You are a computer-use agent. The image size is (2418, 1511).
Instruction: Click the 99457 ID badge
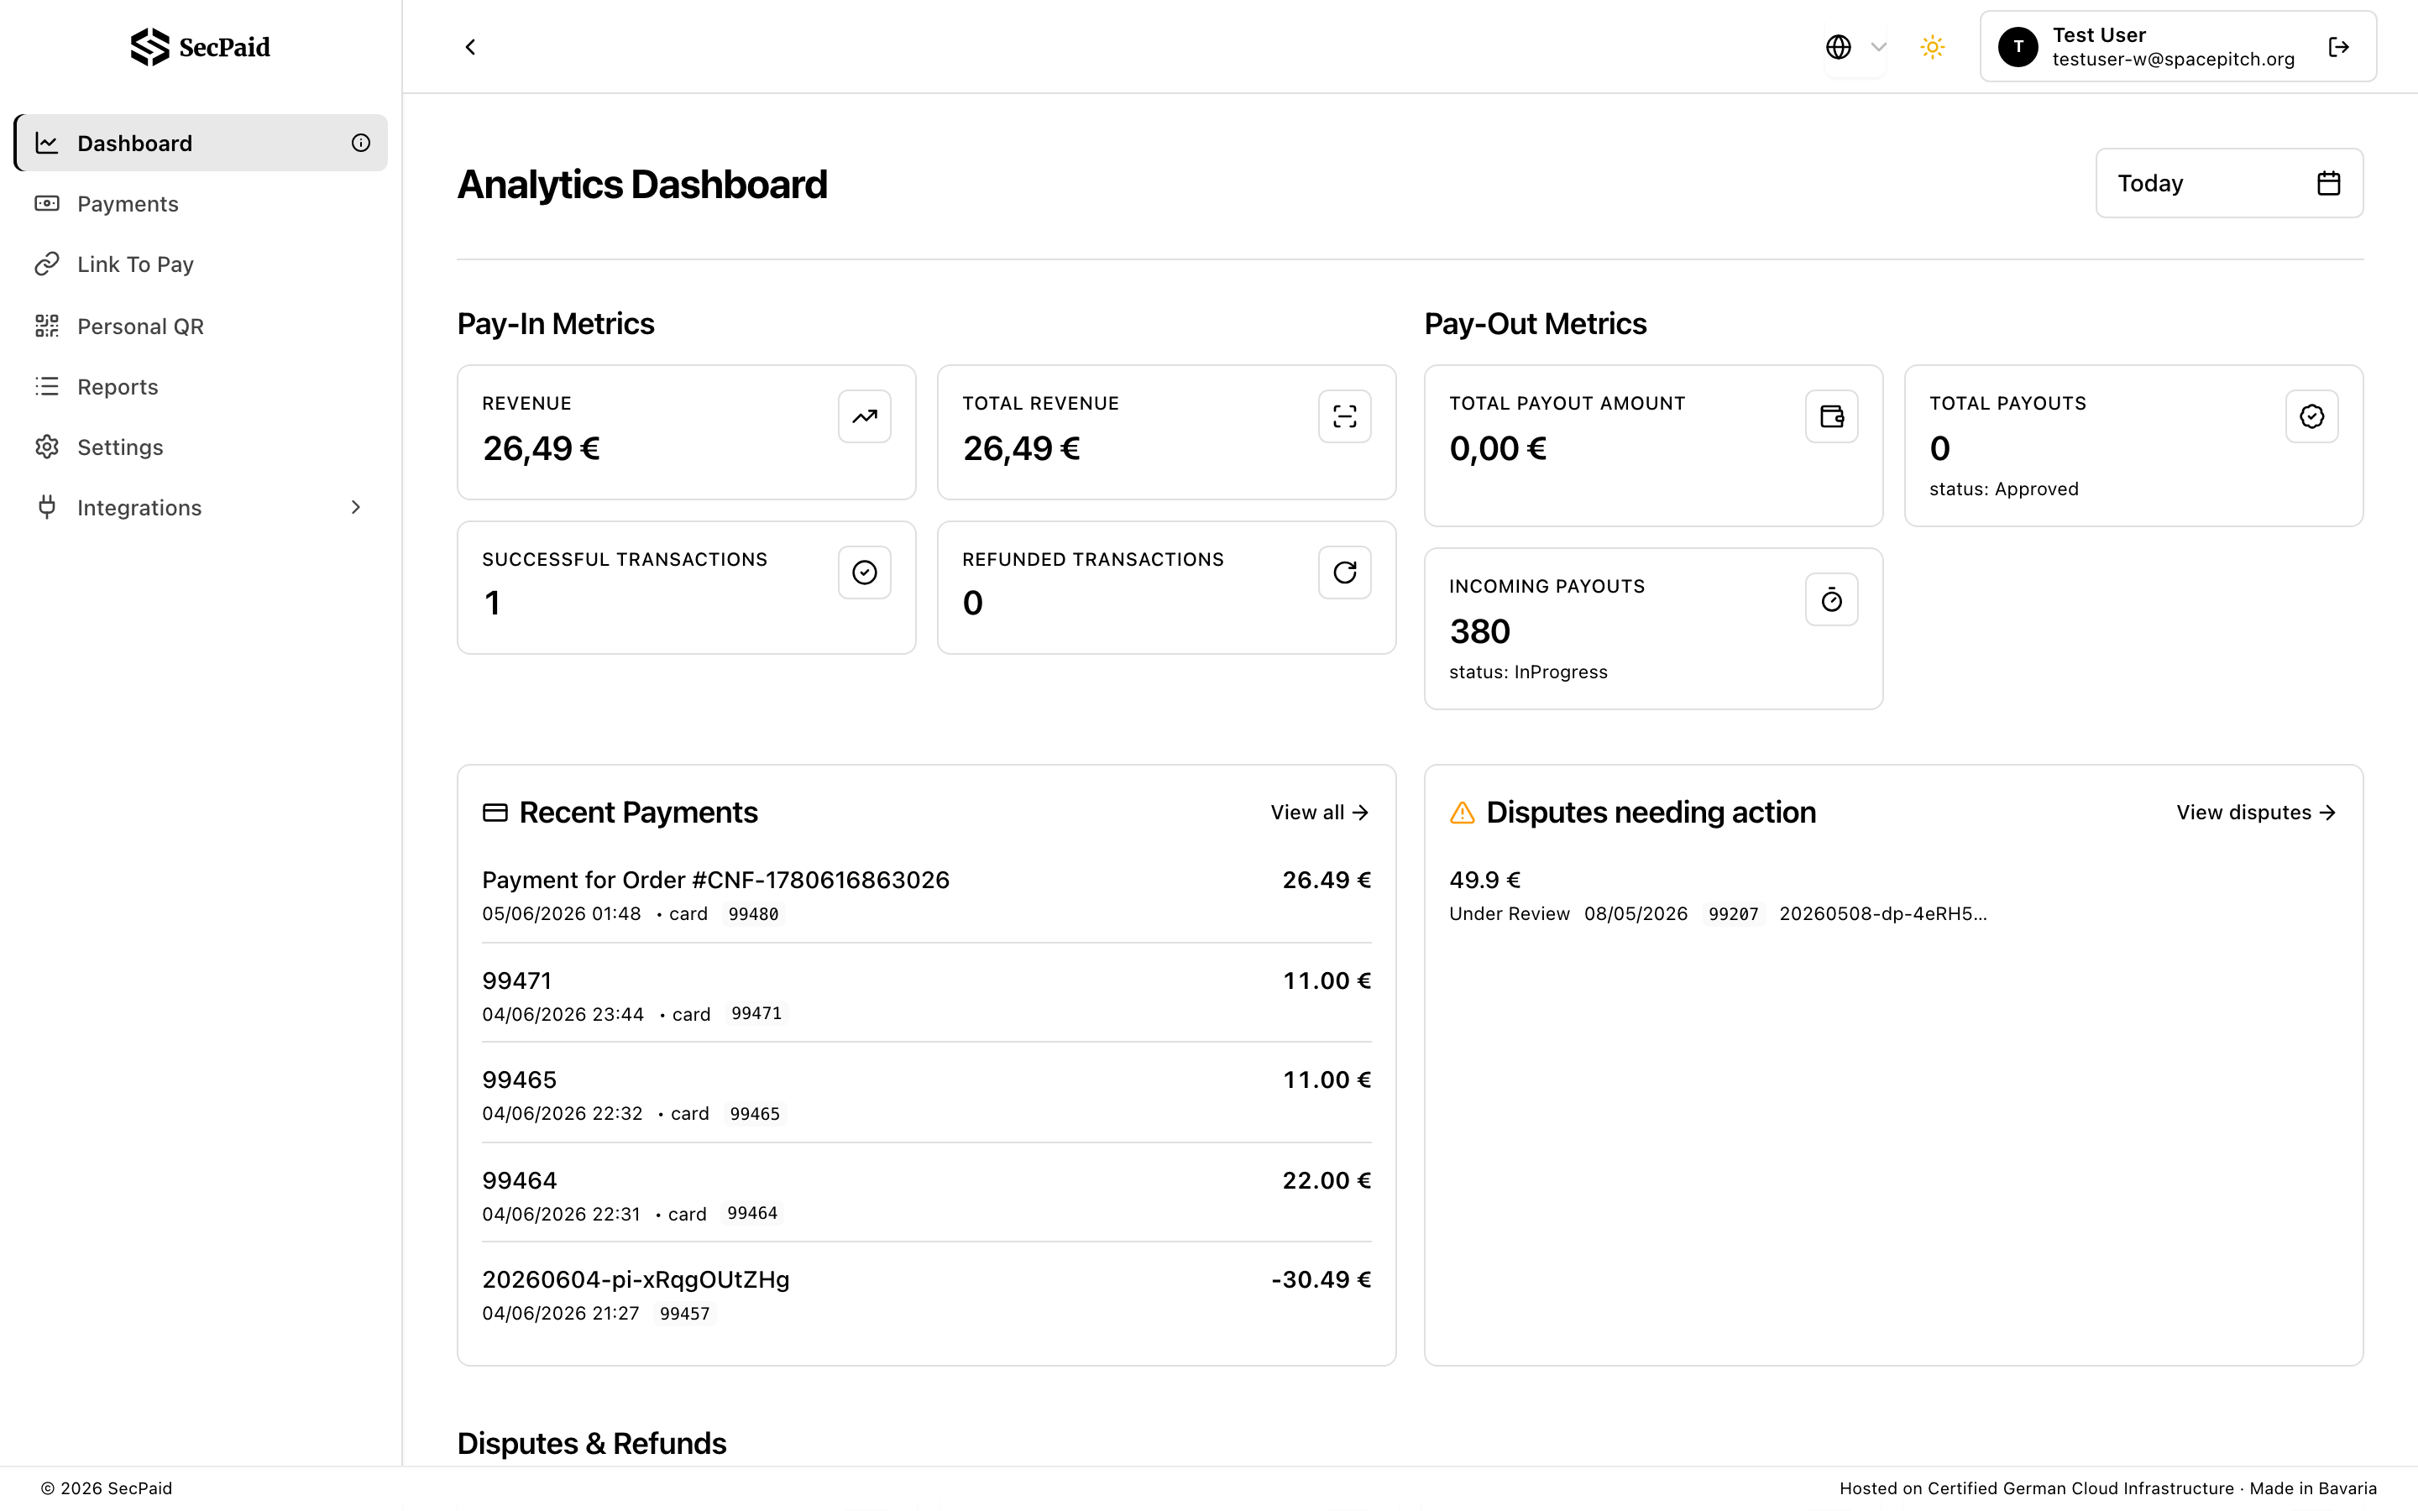pyautogui.click(x=684, y=1314)
